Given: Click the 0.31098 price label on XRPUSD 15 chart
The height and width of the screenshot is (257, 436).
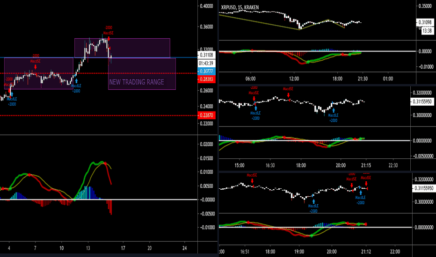Looking at the screenshot, I should coord(425,22).
